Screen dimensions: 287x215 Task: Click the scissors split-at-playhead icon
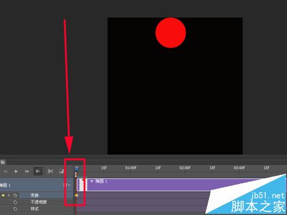(x=51, y=171)
